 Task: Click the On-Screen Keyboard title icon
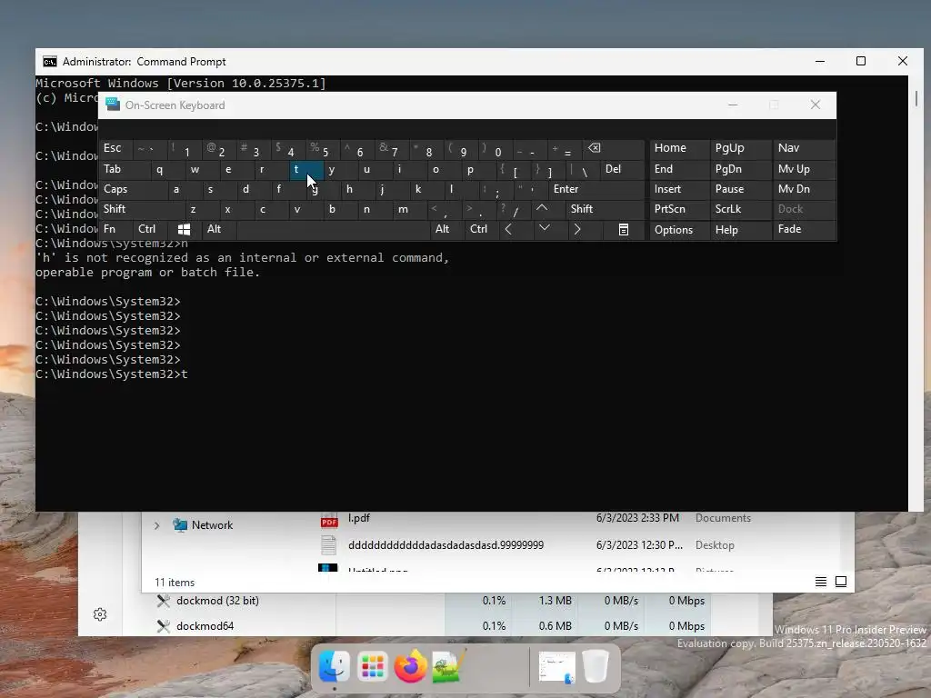pyautogui.click(x=112, y=105)
